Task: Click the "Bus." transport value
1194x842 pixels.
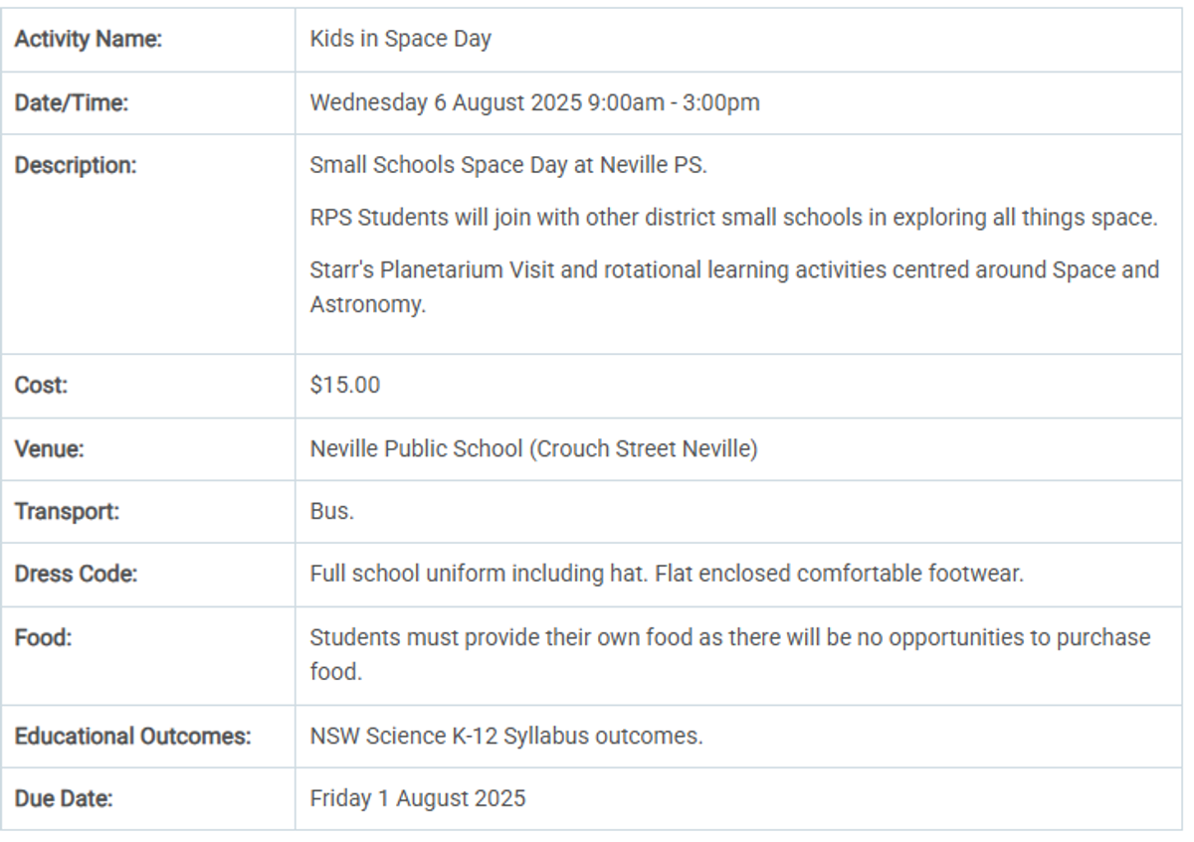Action: tap(332, 512)
